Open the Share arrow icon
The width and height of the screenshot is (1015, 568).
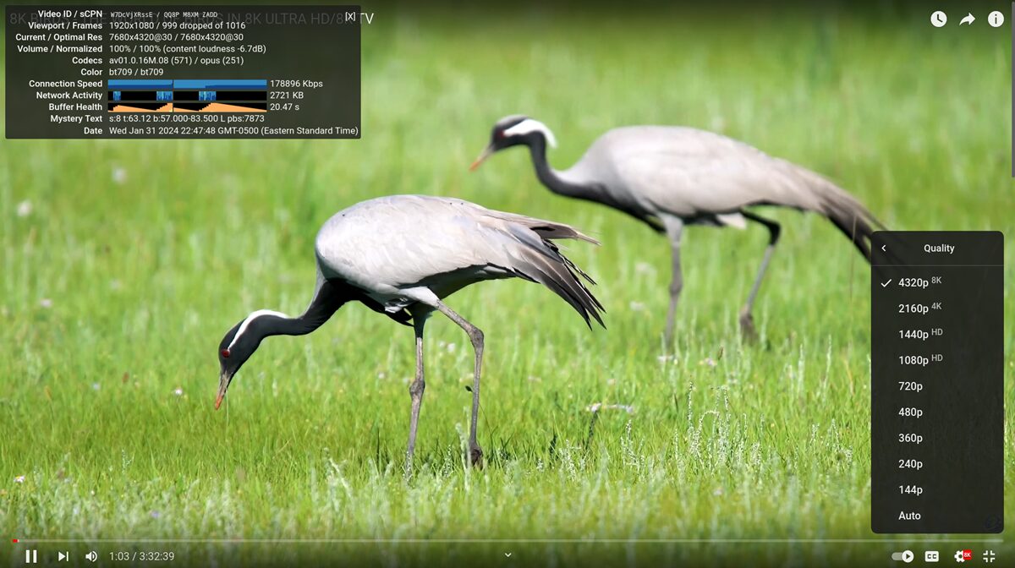coord(967,19)
